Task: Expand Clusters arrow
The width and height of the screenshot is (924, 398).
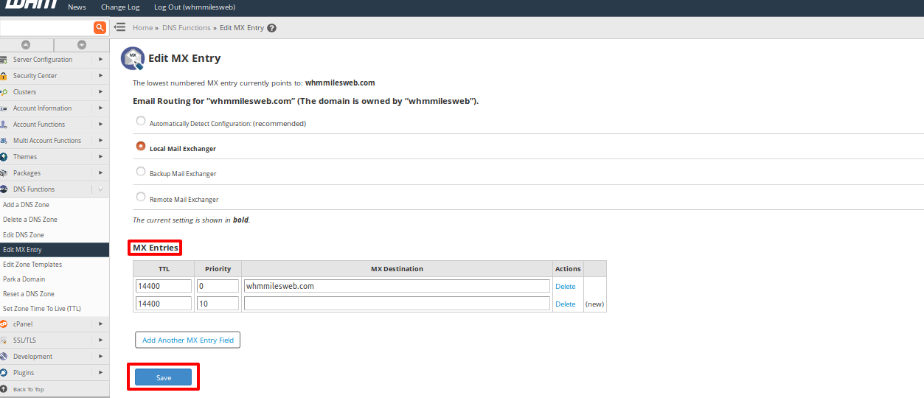Action: (100, 92)
